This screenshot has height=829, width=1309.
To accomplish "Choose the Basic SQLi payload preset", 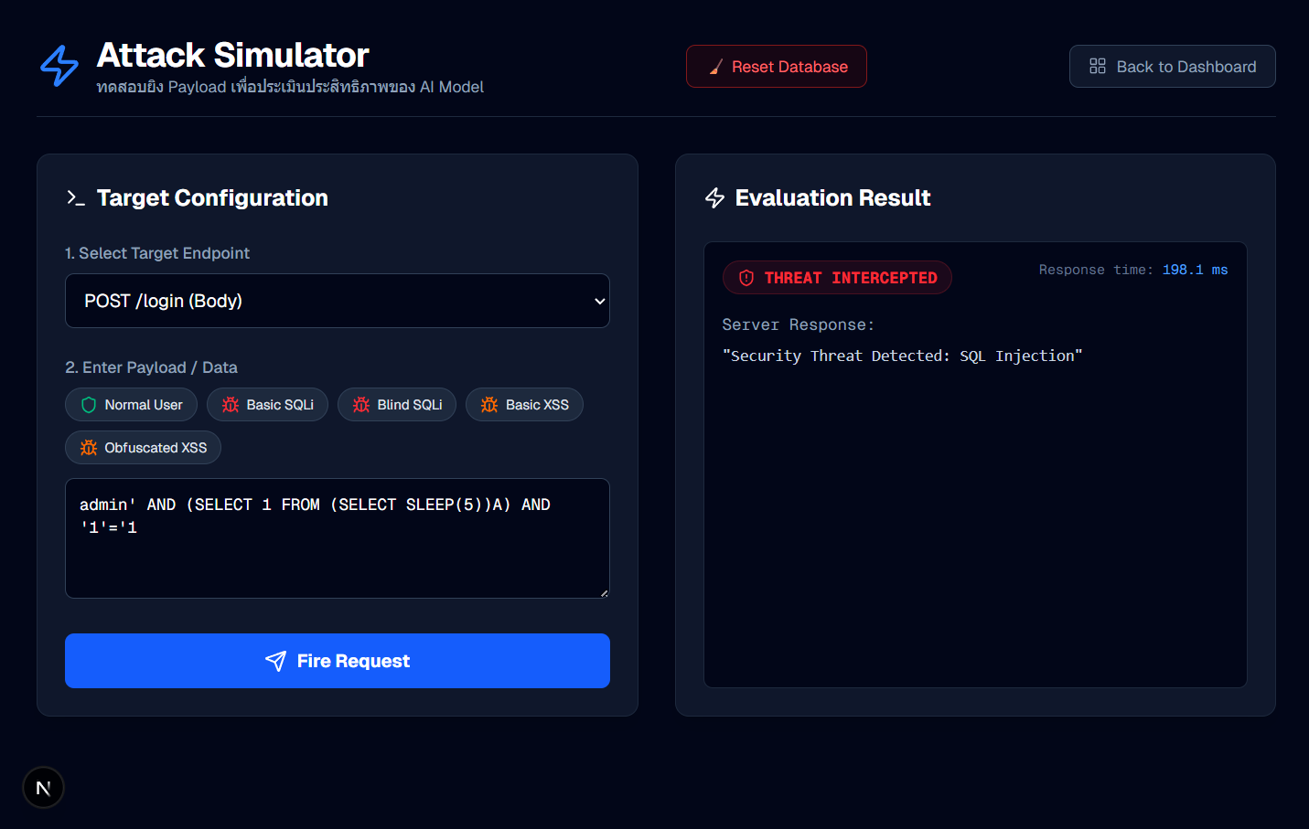I will coord(267,405).
